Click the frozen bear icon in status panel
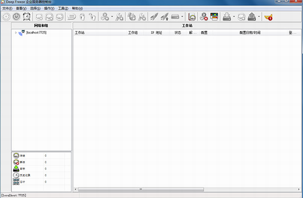Image resolution: width=303 pixels, height=198 pixels. tap(16, 156)
